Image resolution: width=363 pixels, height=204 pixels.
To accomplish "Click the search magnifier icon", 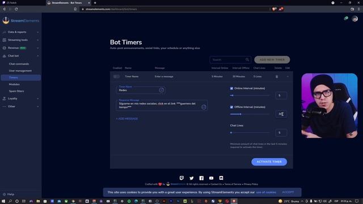I will 247,59.
